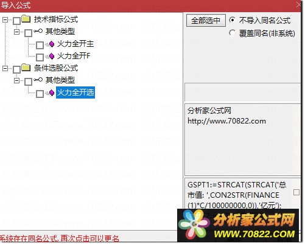The width and height of the screenshot is (305, 244).
Task: Select the highlighted 火力全开选 item
Action: (75, 92)
